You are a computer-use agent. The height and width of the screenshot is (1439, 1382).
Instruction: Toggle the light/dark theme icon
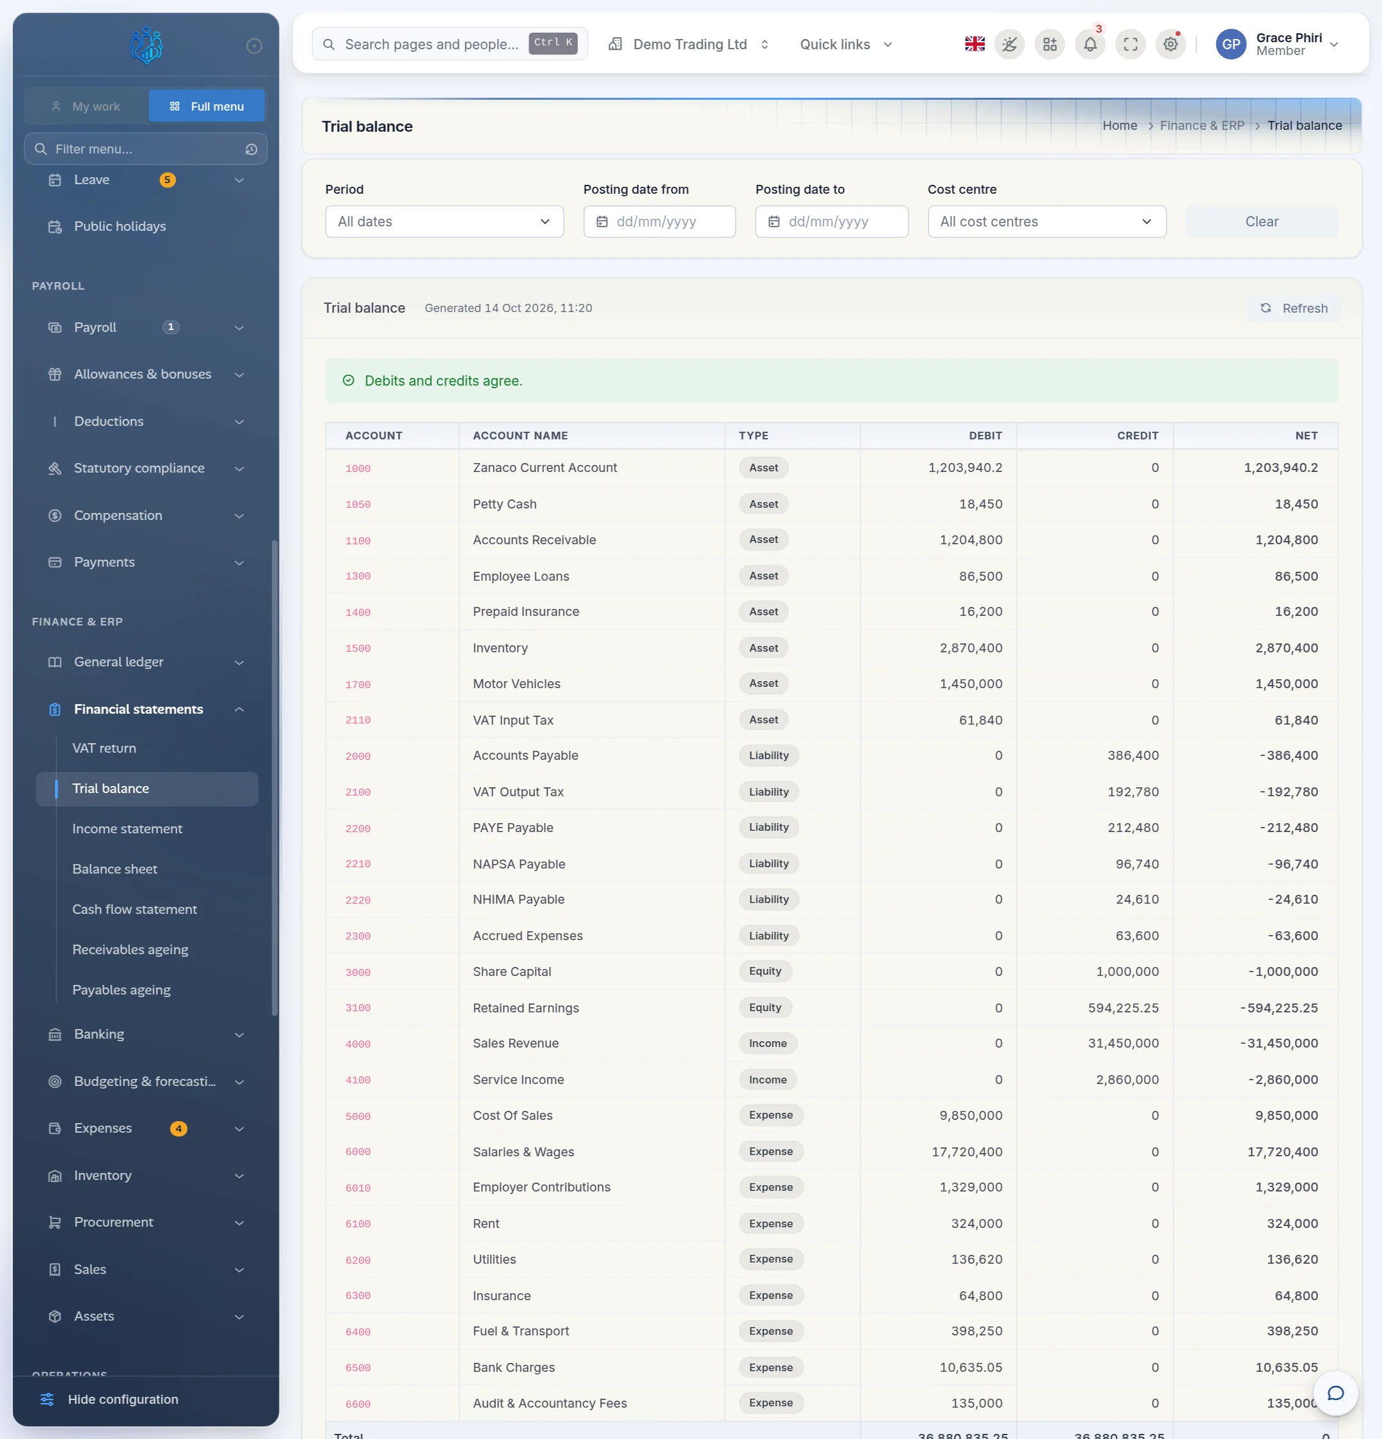(1010, 44)
